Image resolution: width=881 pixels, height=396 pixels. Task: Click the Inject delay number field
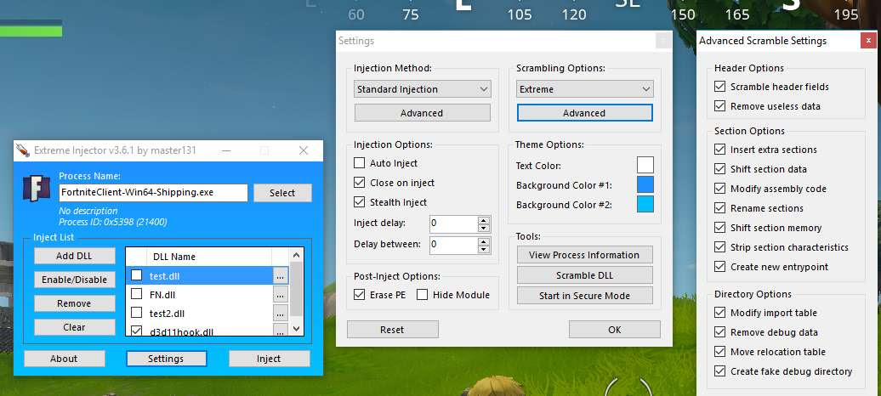(454, 223)
